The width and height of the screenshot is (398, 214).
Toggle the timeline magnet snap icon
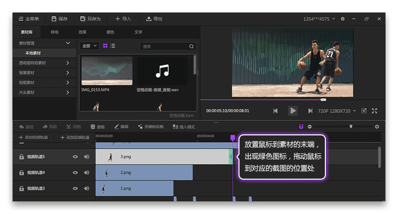point(301,127)
